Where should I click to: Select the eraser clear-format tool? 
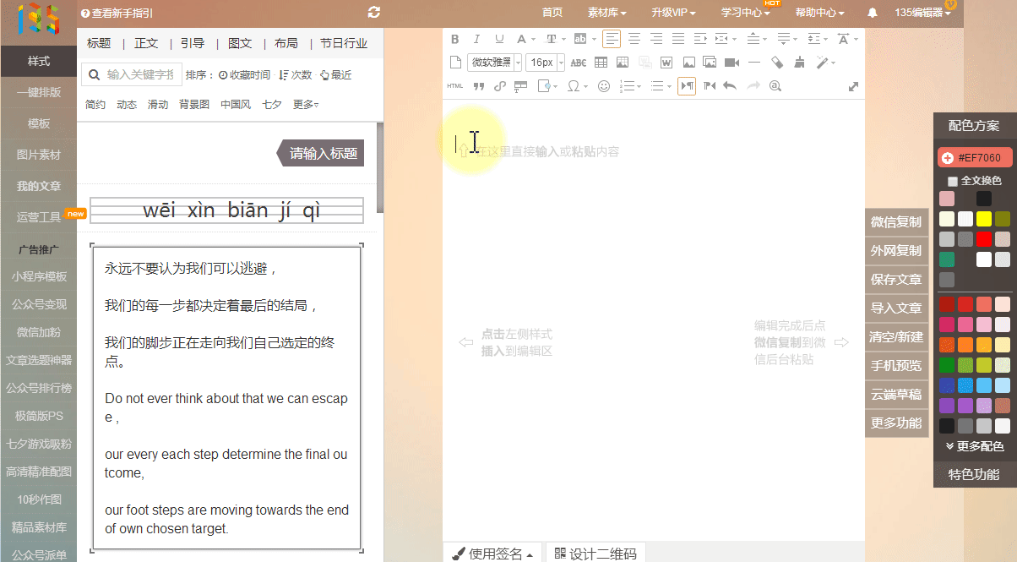pyautogui.click(x=777, y=63)
